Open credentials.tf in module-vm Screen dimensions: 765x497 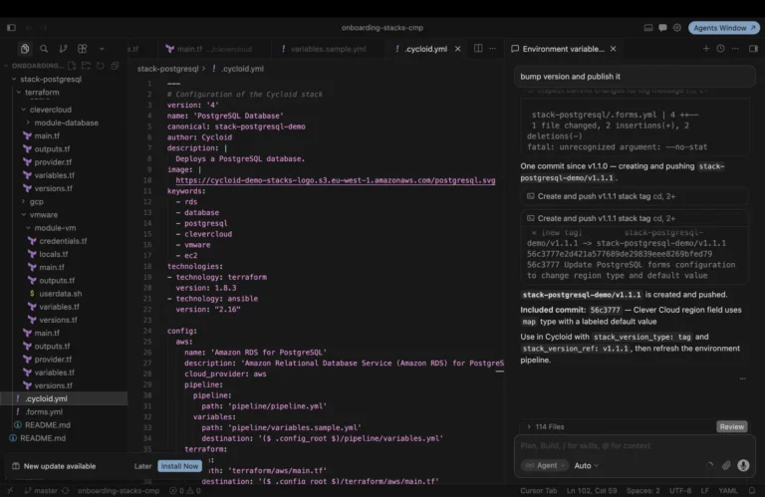coord(64,241)
